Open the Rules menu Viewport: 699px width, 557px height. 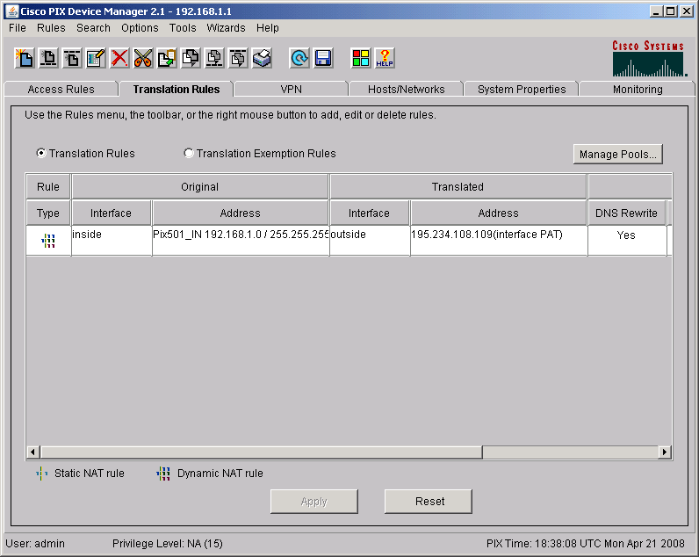51,27
